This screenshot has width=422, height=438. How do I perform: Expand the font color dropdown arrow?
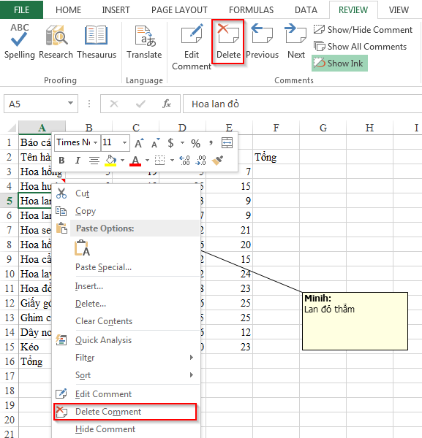point(147,160)
